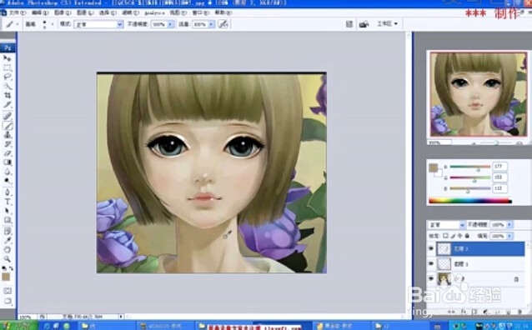Select the Eyedropper tool
This screenshot has width=532, height=330.
pyautogui.click(x=8, y=241)
